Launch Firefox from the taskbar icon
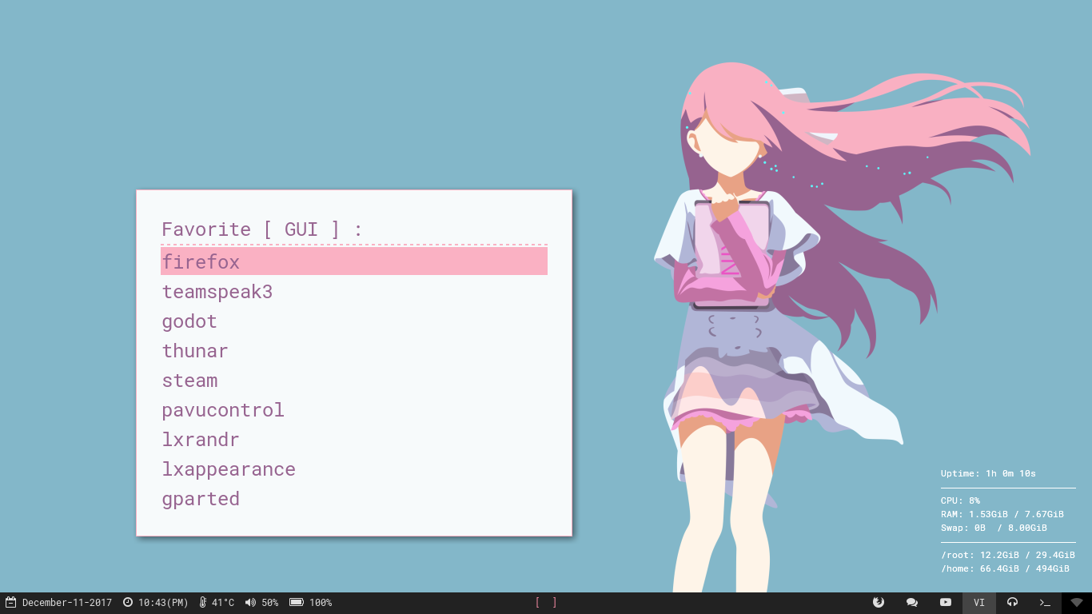 coord(878,602)
